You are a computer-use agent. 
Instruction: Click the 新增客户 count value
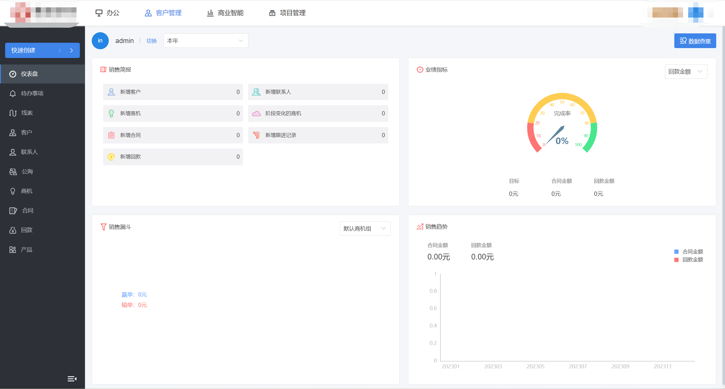click(238, 92)
